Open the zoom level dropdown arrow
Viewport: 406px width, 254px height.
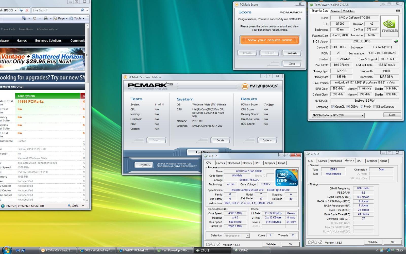tap(83, 206)
